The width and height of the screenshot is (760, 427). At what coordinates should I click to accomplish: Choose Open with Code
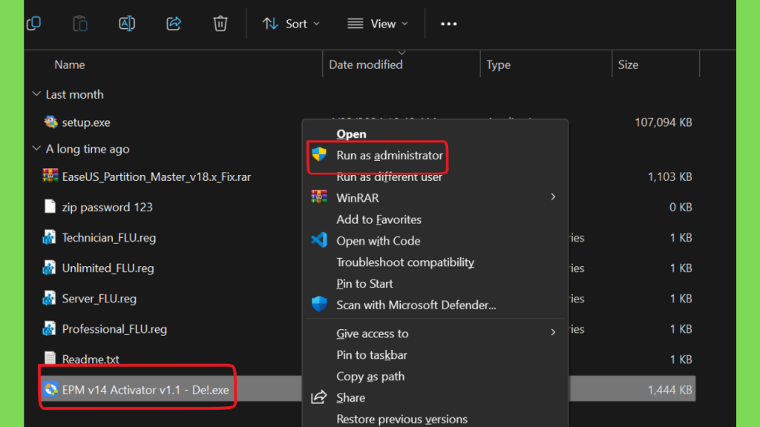[x=378, y=241]
